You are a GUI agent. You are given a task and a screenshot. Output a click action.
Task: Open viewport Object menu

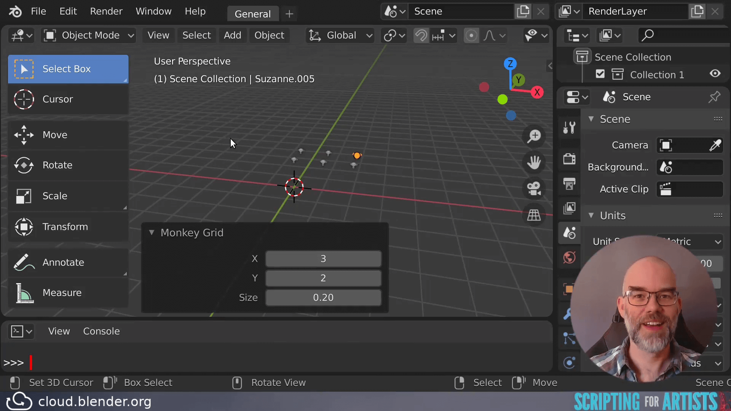[x=269, y=35]
